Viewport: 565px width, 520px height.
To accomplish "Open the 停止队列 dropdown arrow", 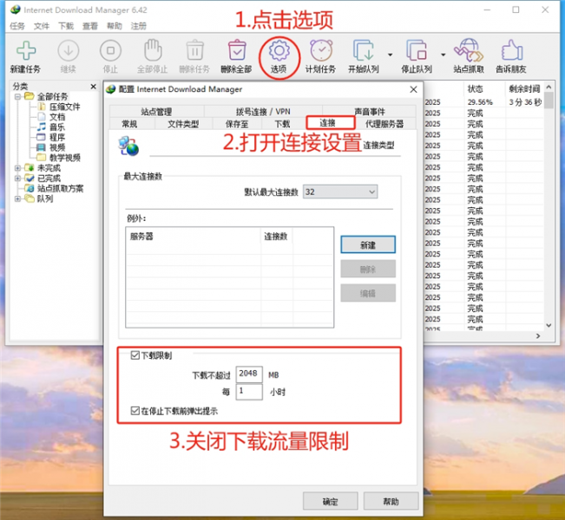I will [x=443, y=55].
